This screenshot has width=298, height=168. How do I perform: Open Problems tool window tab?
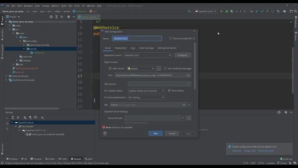point(12,159)
